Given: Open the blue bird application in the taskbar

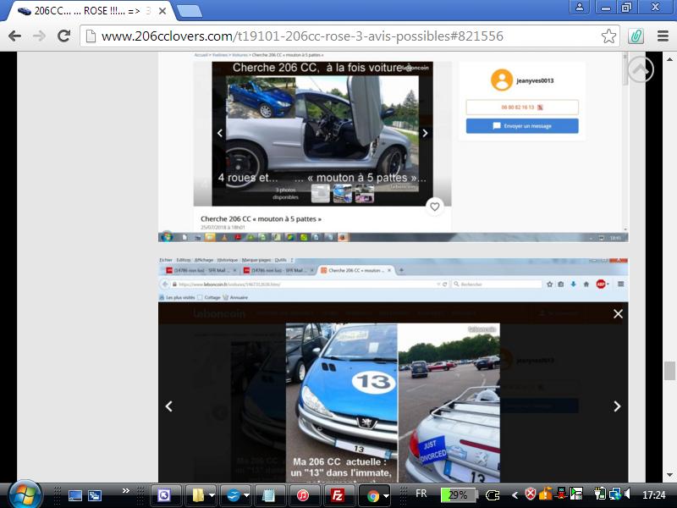Looking at the screenshot, I should coord(234,495).
